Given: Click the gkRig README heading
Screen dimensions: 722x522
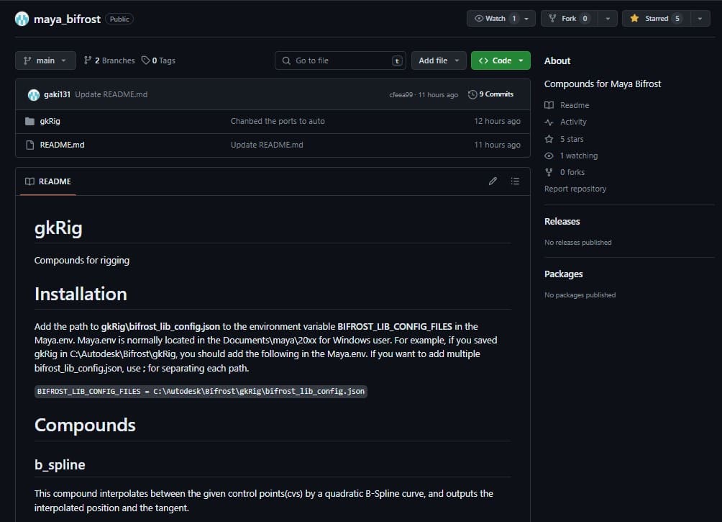Looking at the screenshot, I should pyautogui.click(x=58, y=228).
